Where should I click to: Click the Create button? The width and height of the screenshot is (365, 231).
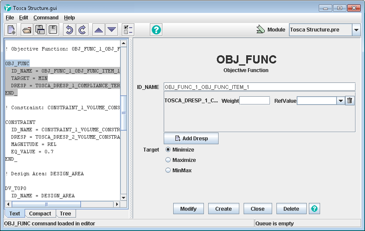tap(223, 209)
